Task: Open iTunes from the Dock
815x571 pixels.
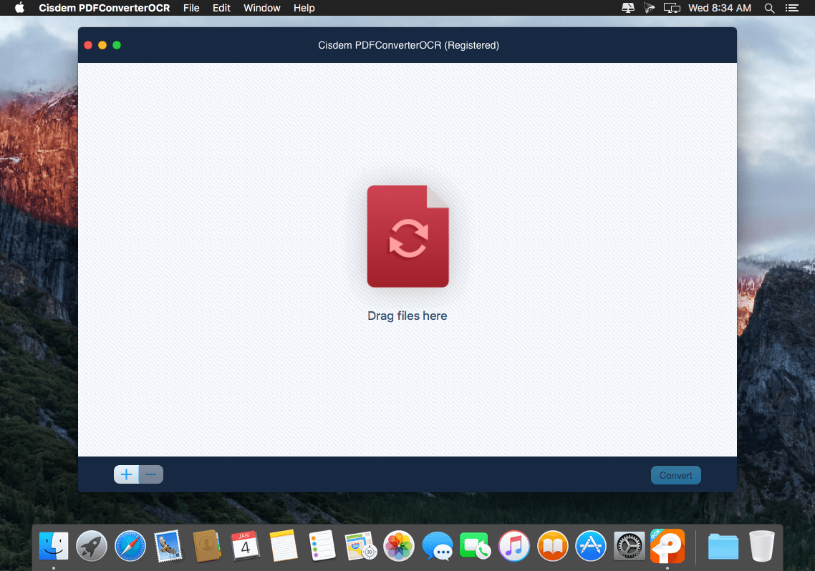Action: (514, 546)
